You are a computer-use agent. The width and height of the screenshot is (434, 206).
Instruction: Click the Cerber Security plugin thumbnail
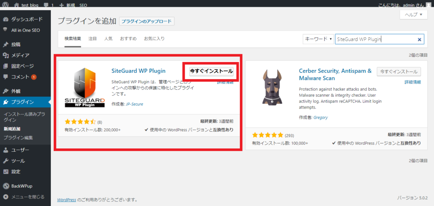270,89
